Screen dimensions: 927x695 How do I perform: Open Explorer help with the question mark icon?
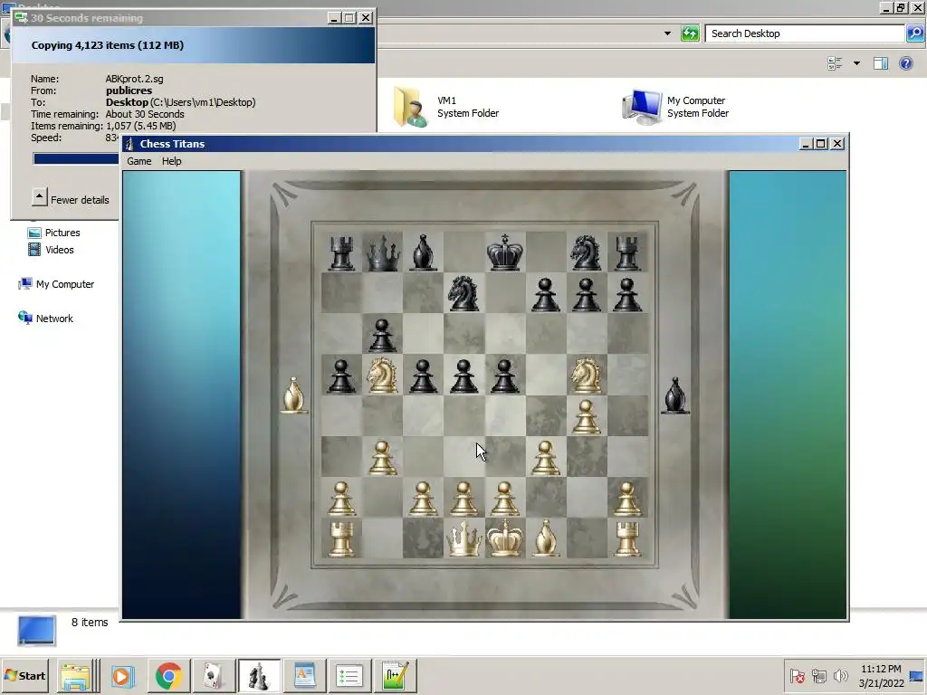pos(906,63)
